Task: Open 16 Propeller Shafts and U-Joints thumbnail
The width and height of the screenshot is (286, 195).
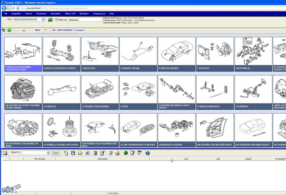Action: click(x=177, y=92)
